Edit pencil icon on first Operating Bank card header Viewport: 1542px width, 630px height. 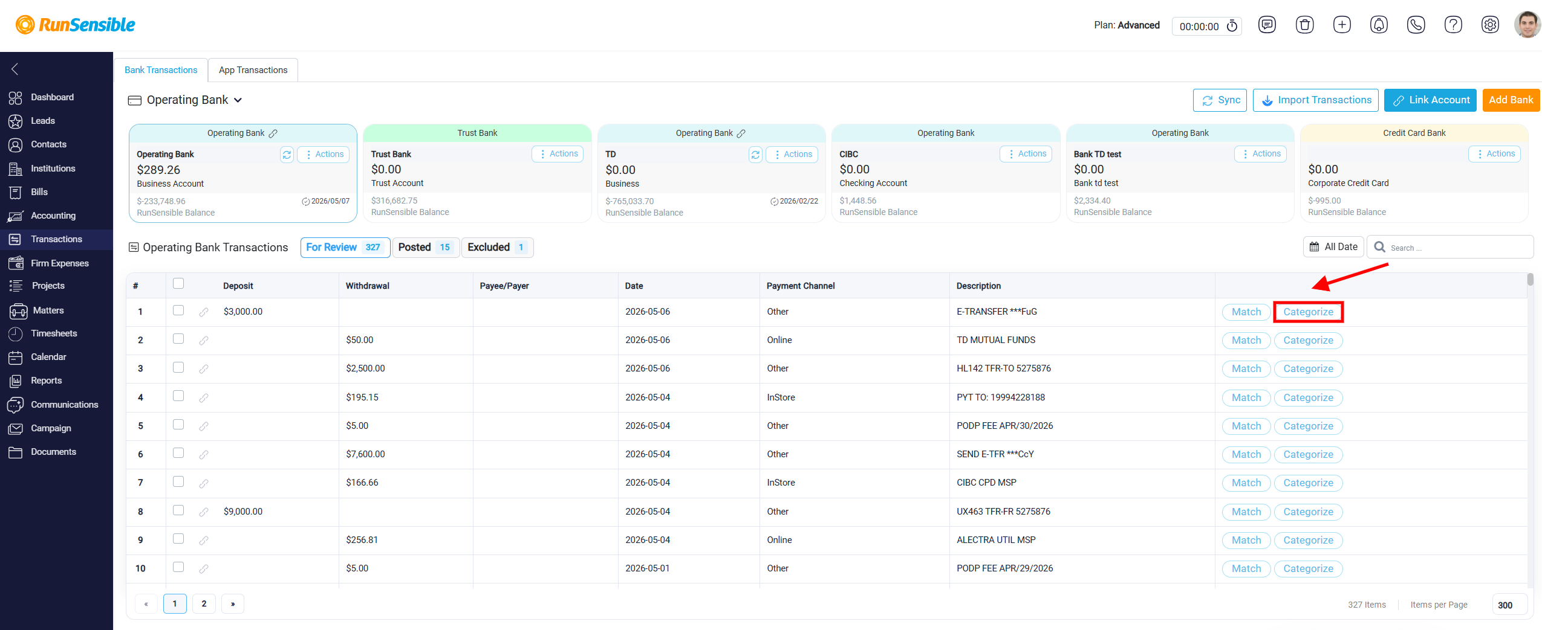pyautogui.click(x=273, y=133)
